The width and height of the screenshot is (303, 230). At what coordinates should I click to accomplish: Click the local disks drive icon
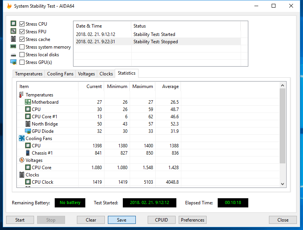(13, 55)
